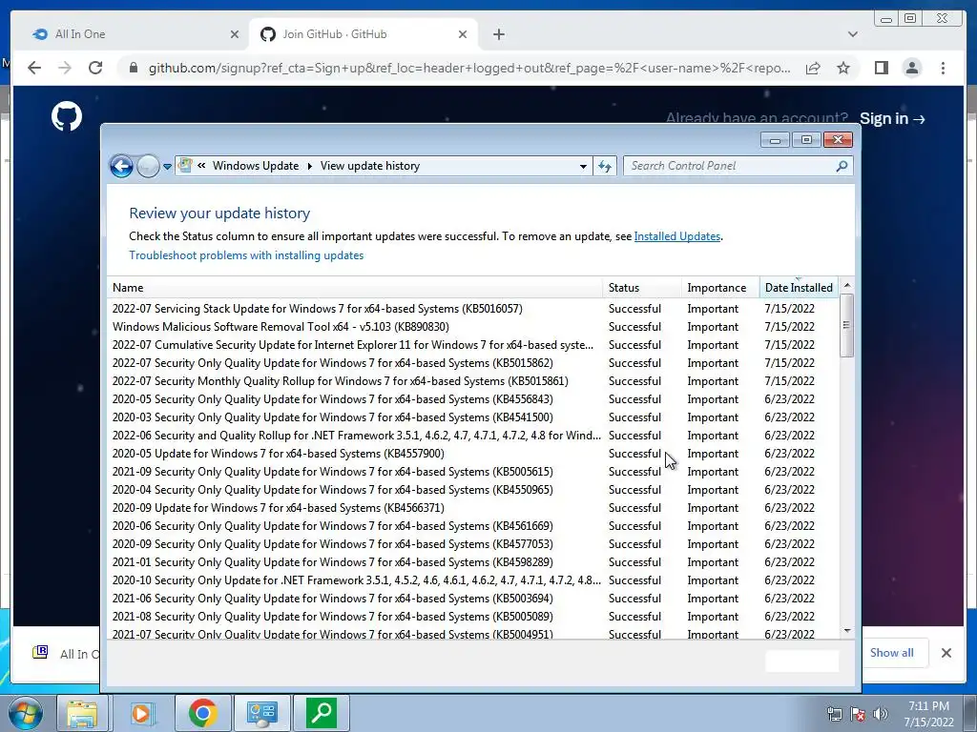Select the KB4561669 update row
This screenshot has width=977, height=732.
pos(472,526)
